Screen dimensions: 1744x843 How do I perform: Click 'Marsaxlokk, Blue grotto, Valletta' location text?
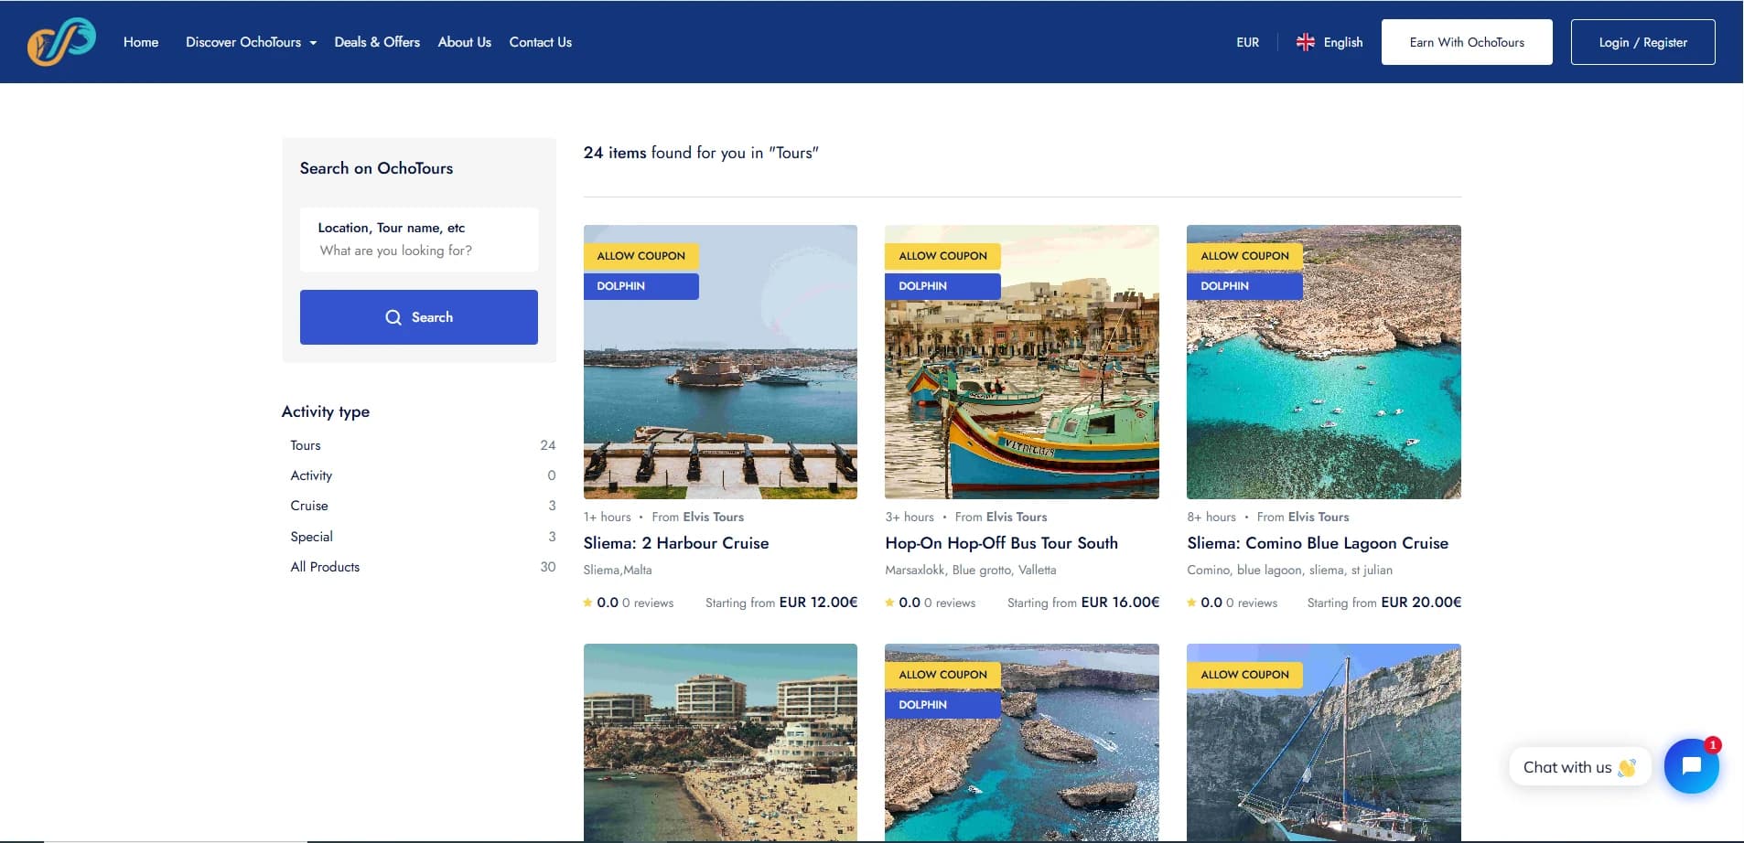coord(970,570)
